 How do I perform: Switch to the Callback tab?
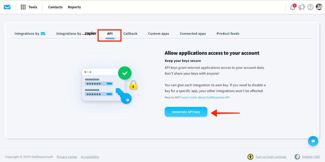[130, 34]
